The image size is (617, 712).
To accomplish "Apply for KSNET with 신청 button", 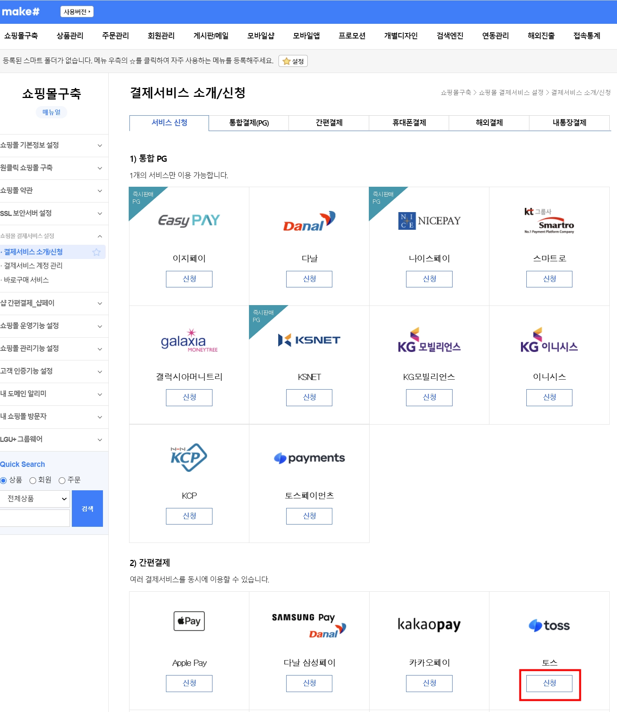I will (x=309, y=398).
